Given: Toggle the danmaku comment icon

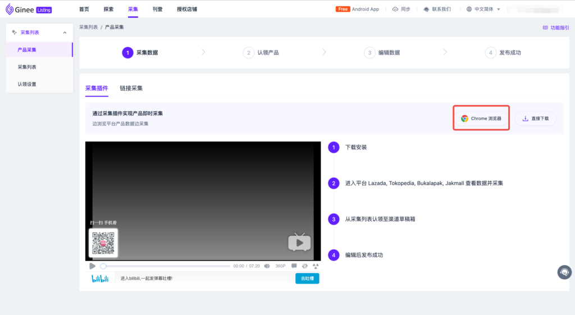Looking at the screenshot, I should [294, 266].
